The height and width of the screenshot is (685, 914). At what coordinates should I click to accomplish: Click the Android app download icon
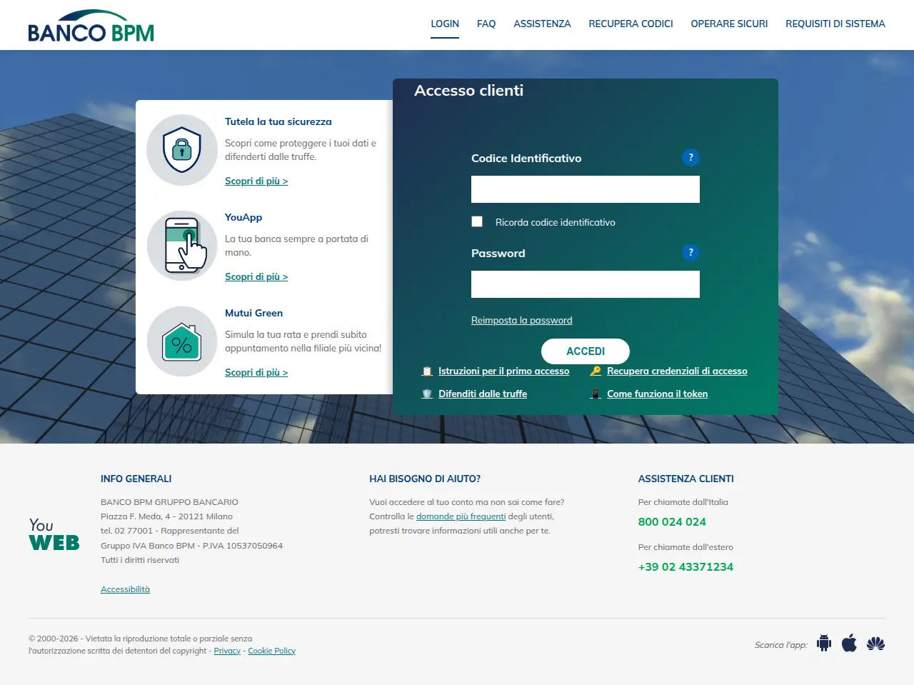pos(823,643)
